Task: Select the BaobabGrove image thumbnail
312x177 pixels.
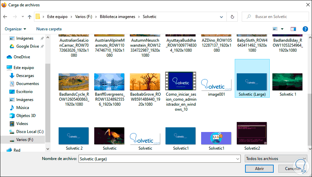Action: pyautogui.click(x=145, y=82)
